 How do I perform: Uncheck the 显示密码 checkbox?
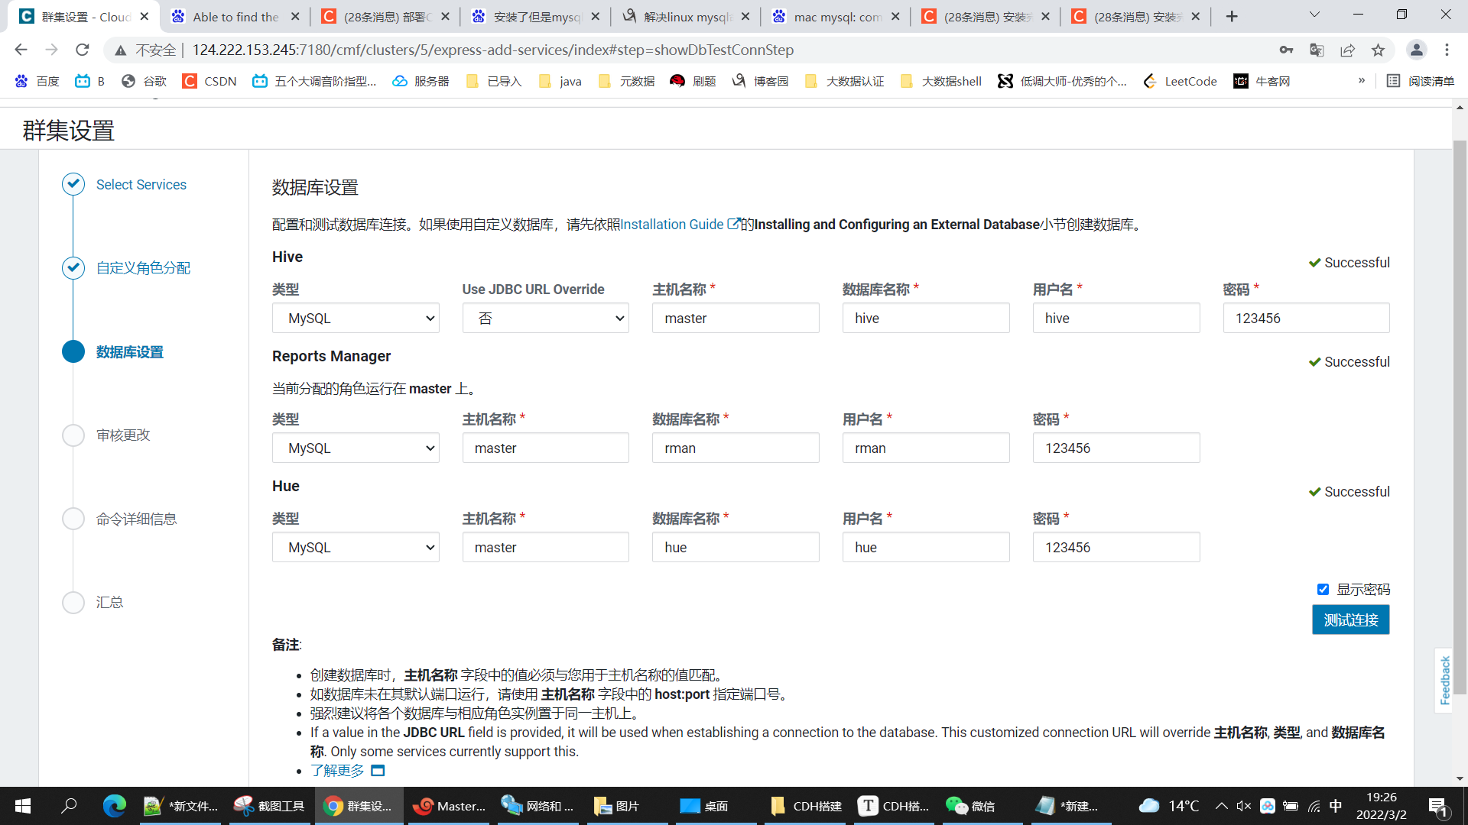(1323, 589)
